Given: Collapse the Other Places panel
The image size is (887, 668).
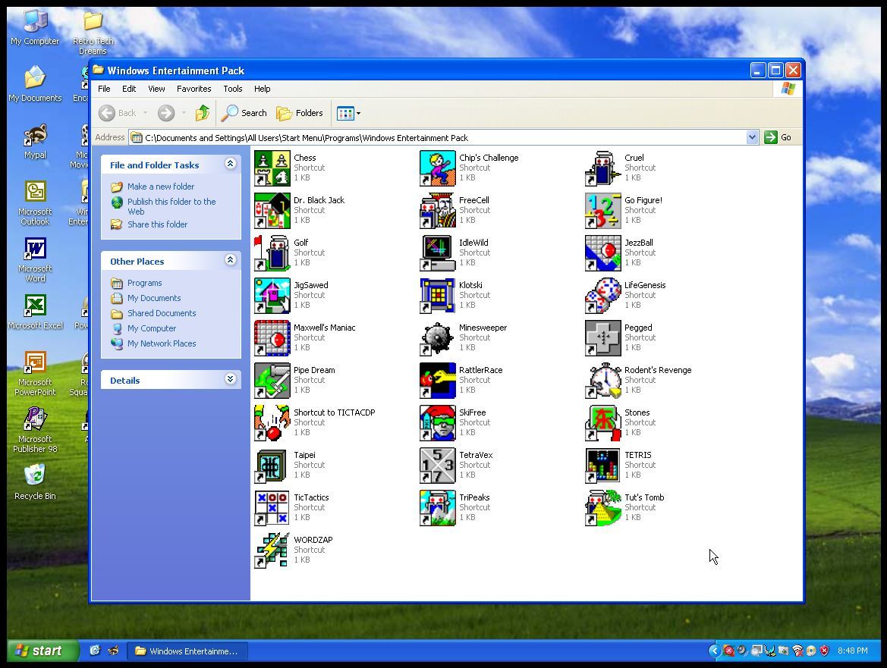Looking at the screenshot, I should (230, 260).
